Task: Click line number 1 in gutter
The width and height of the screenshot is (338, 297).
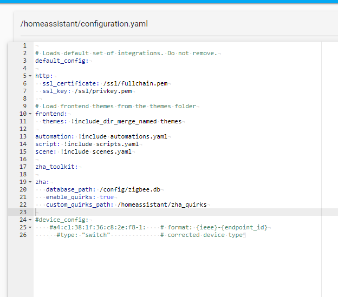Action: [x=25, y=46]
